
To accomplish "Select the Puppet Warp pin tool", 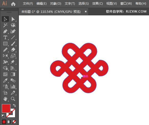I will click(x=13, y=62).
